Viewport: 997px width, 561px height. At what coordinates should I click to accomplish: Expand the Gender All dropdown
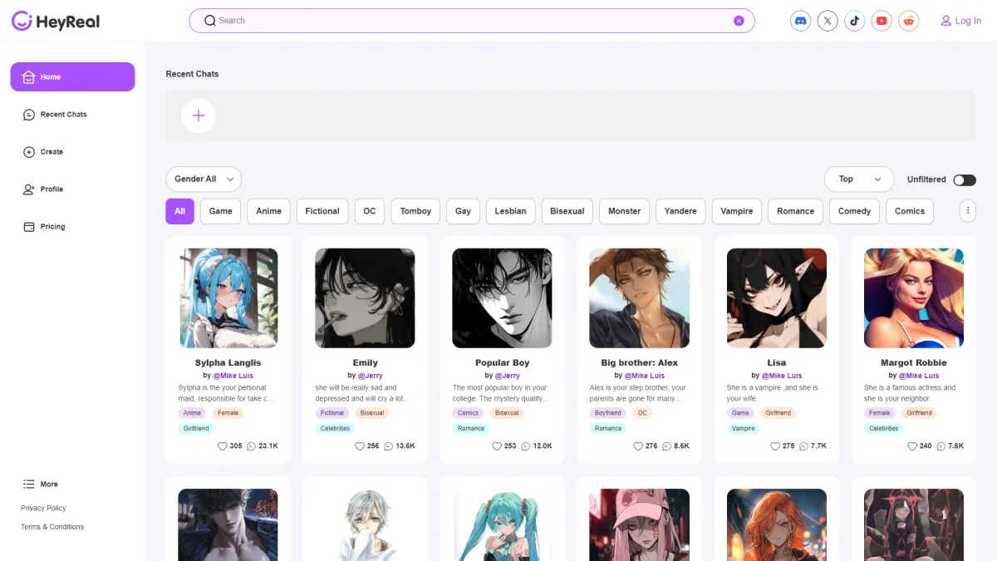pyautogui.click(x=204, y=180)
